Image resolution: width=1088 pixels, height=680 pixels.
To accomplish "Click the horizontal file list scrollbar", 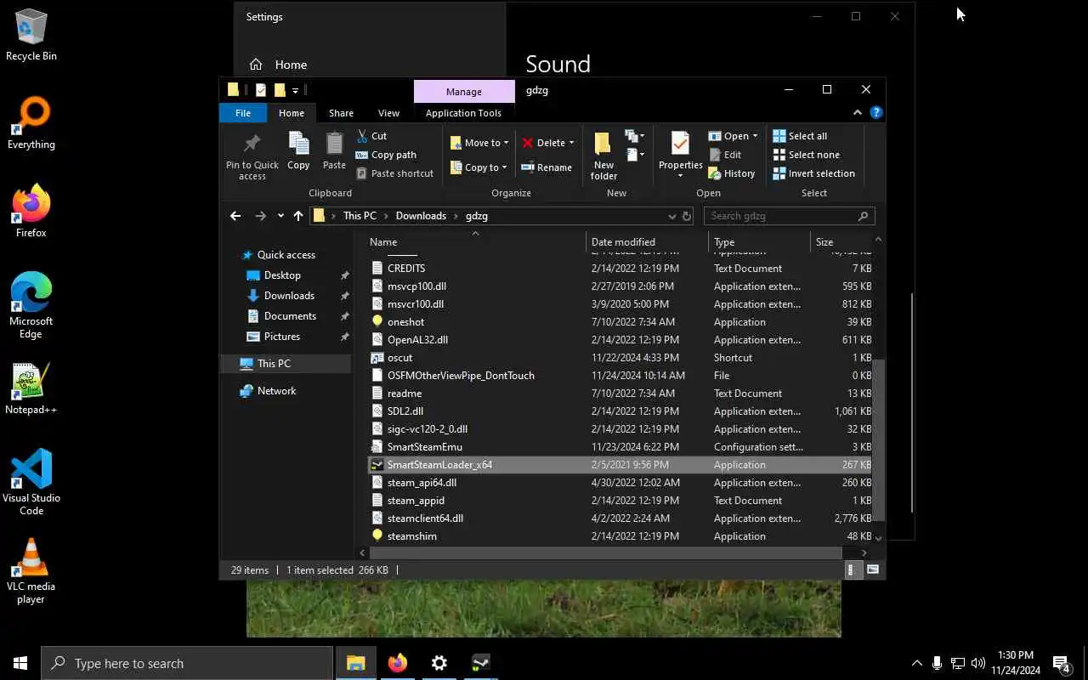I will coord(605,553).
